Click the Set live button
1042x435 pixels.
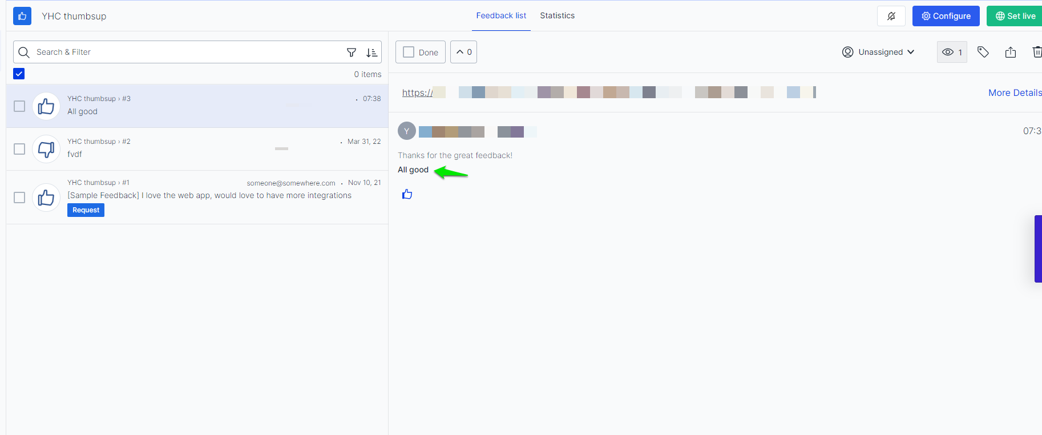point(1015,16)
